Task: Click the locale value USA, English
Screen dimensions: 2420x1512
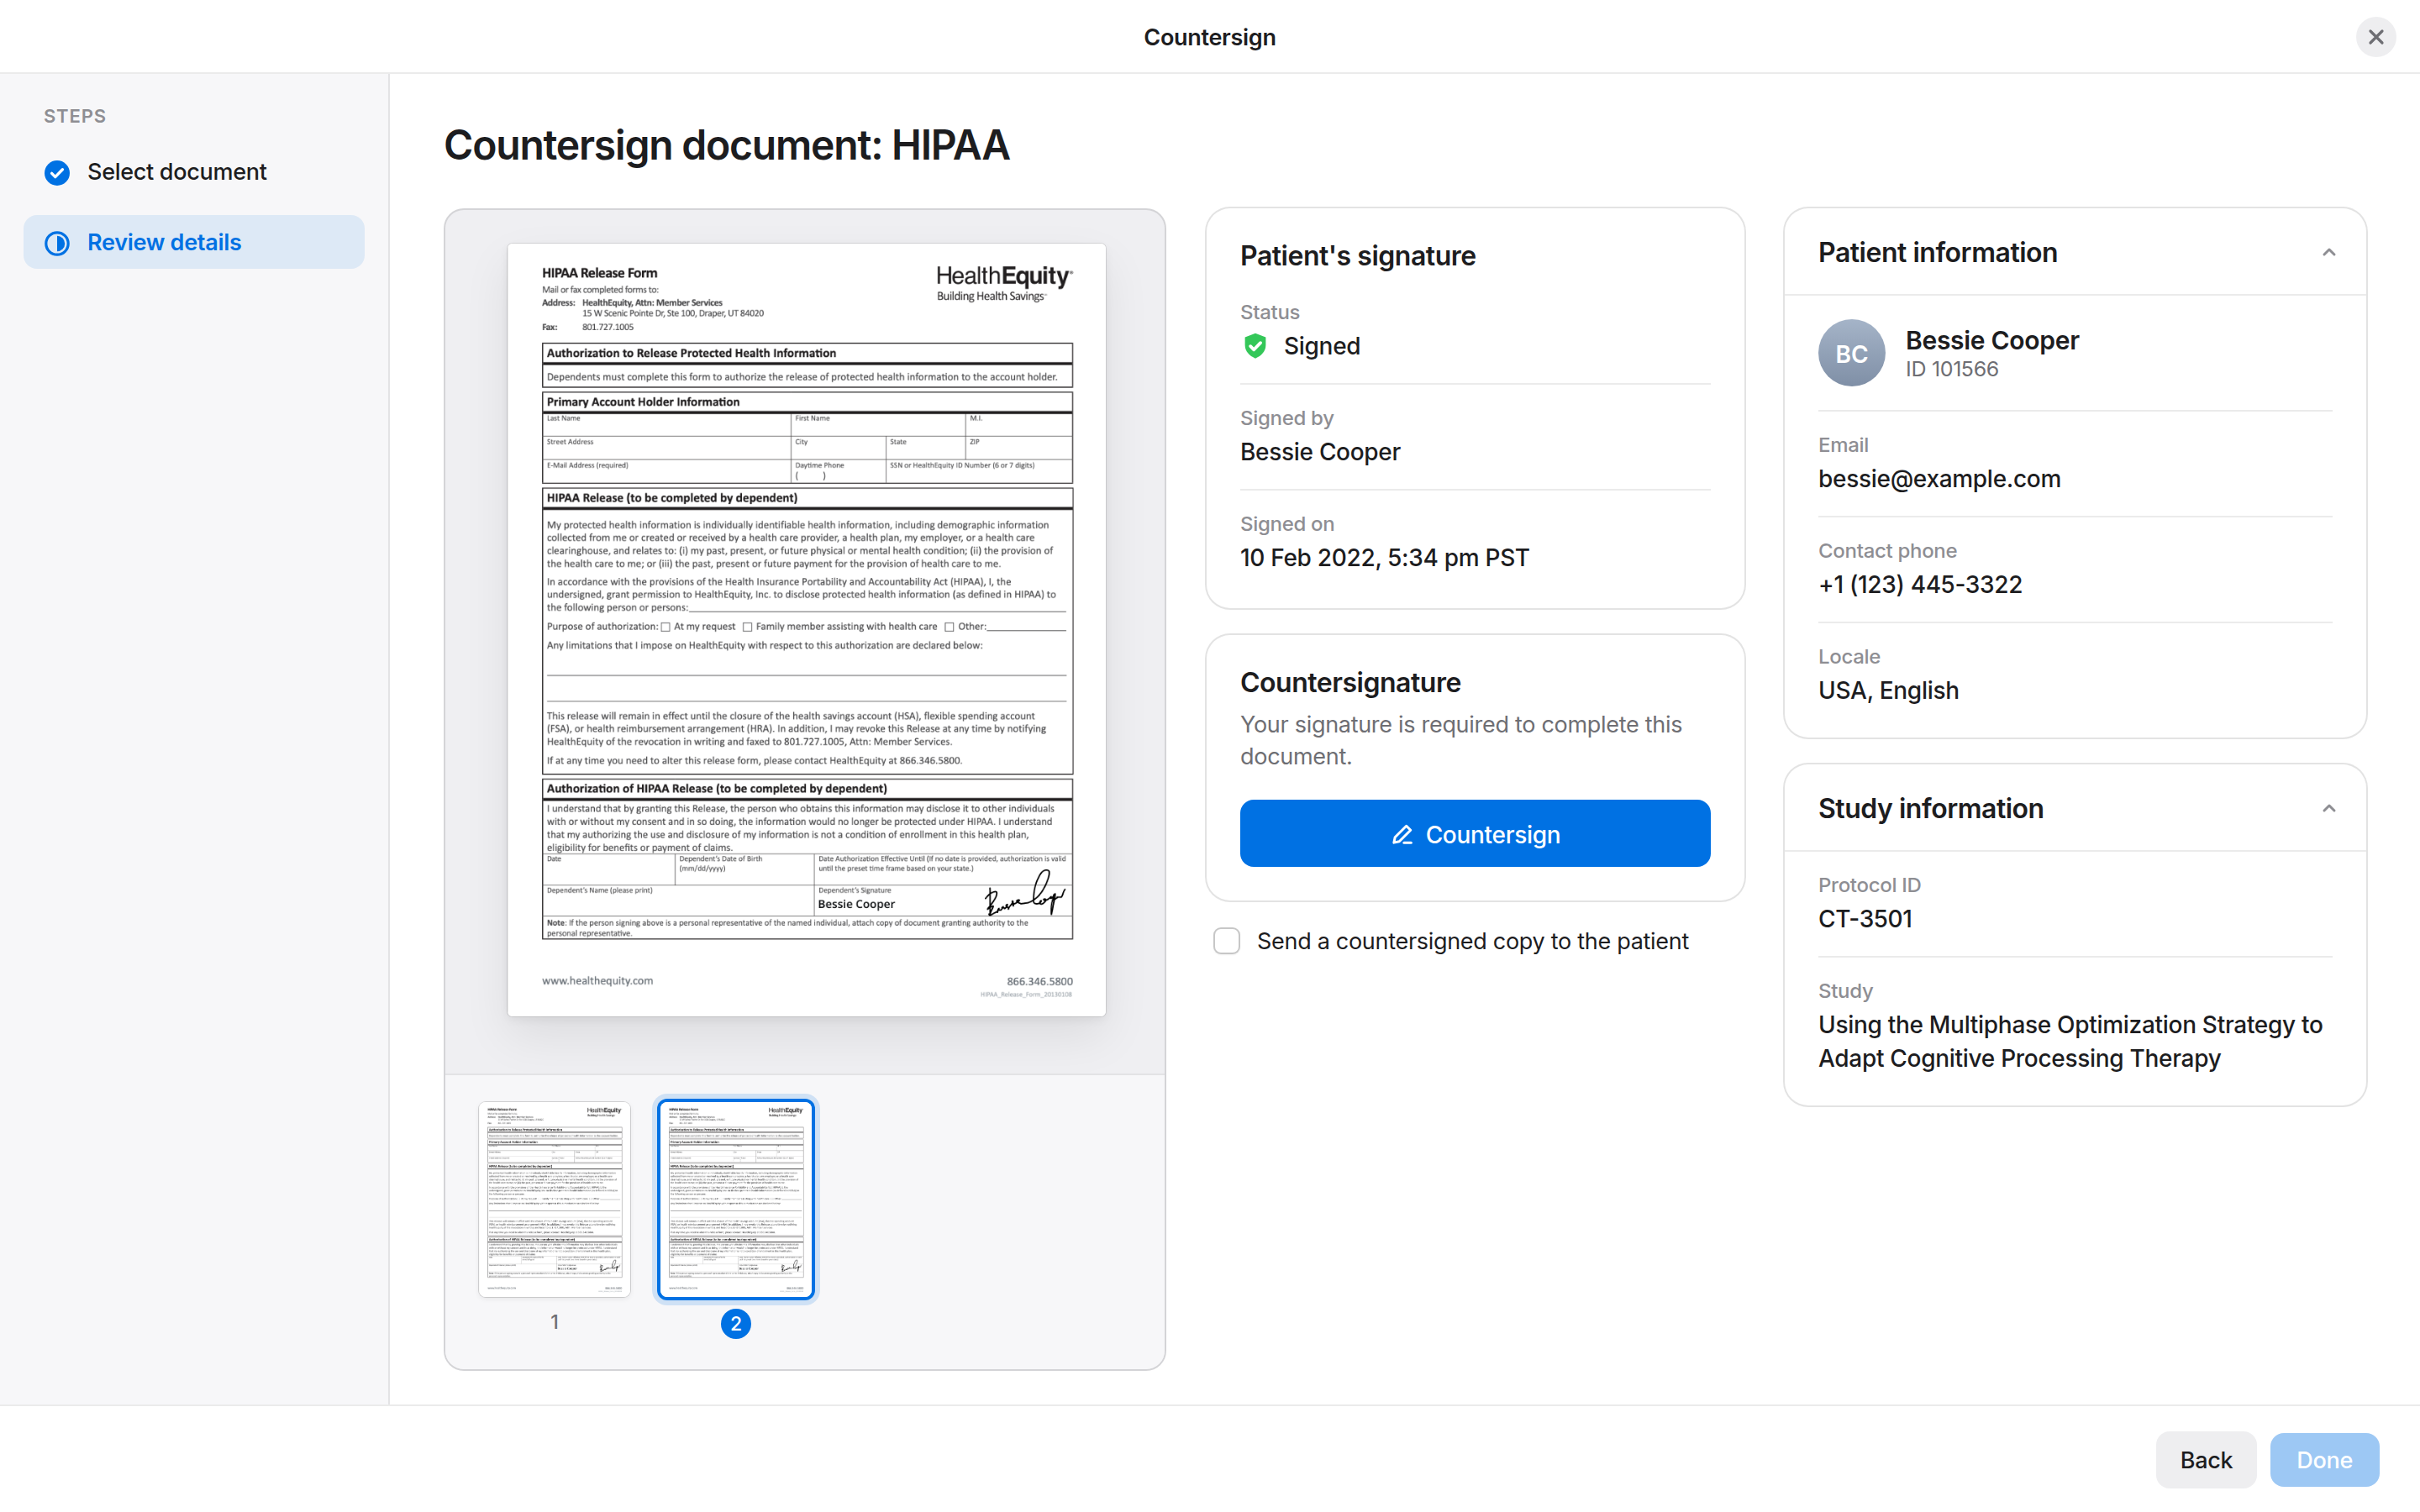Action: click(1888, 690)
